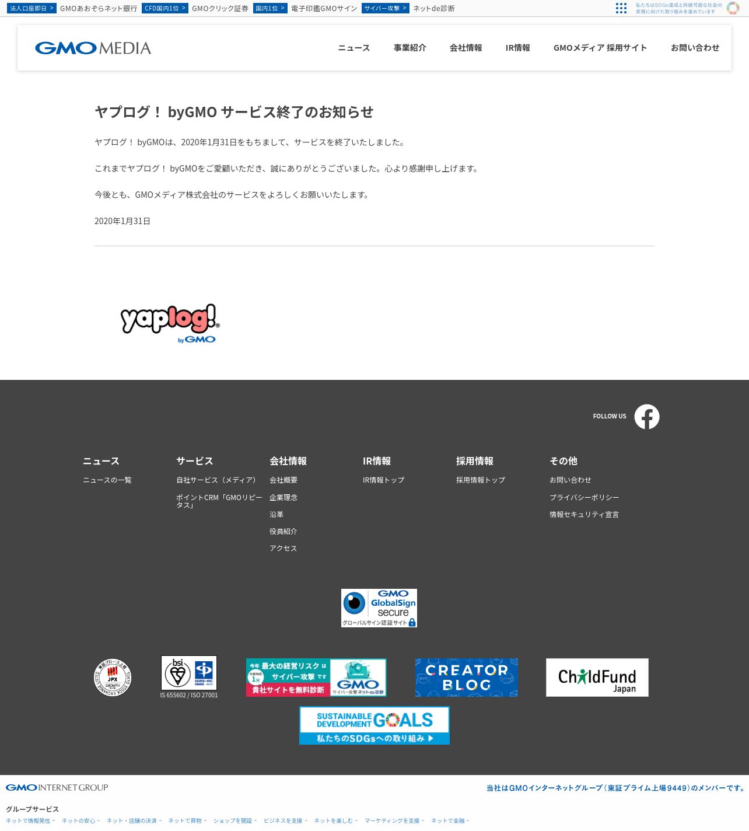This screenshot has width=749, height=831.
Task: Open GMOメディア 採用サイト menu item
Action: pyautogui.click(x=600, y=48)
